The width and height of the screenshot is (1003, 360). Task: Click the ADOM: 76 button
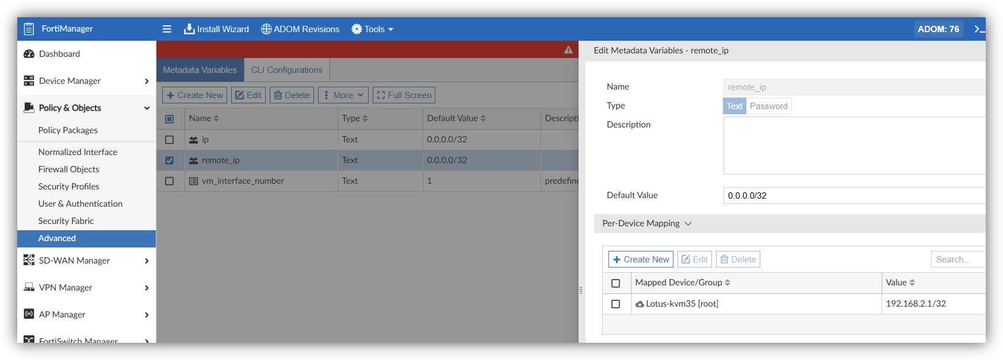938,29
